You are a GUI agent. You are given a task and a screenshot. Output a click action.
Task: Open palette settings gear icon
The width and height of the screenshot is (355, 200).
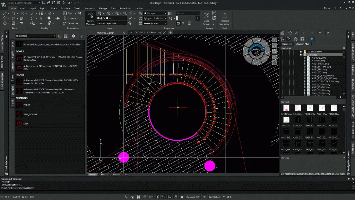(x=73, y=36)
